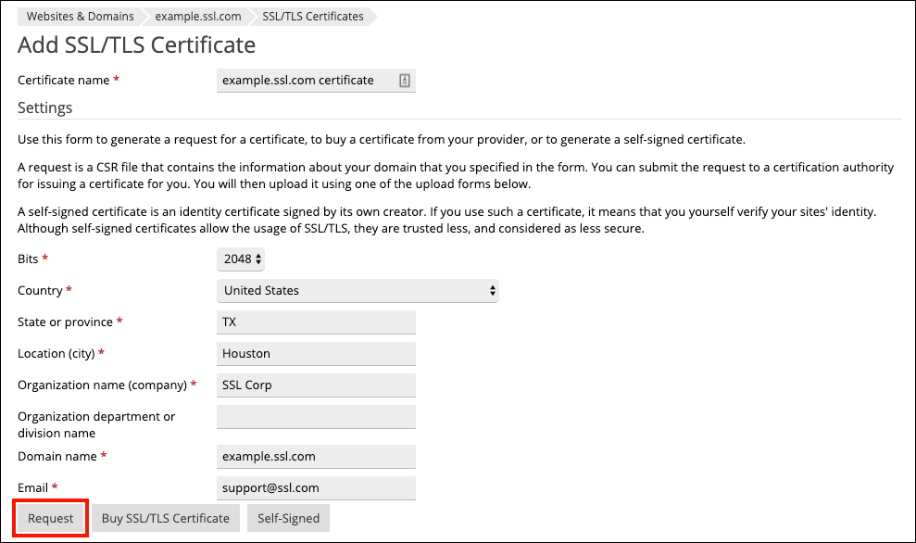Click the Request button
916x543 pixels.
(51, 519)
